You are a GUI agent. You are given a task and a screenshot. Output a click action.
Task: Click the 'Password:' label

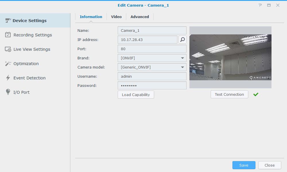click(x=87, y=85)
